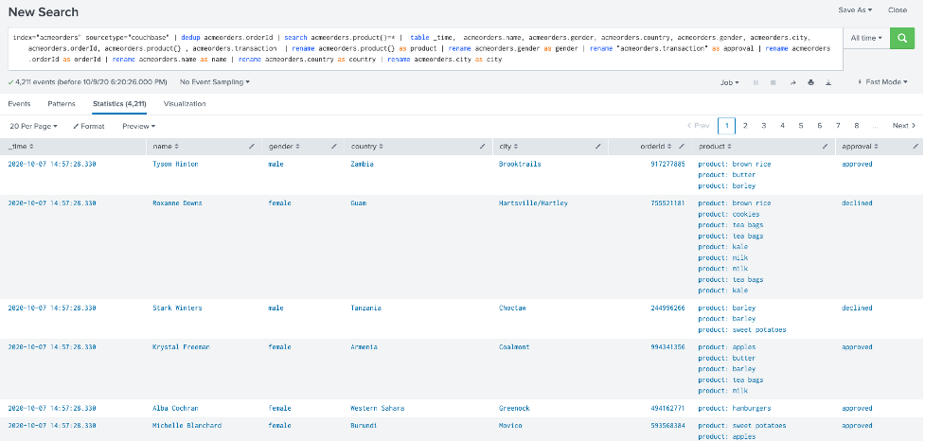Share the search job
This screenshot has height=441, width=925.
pos(792,82)
